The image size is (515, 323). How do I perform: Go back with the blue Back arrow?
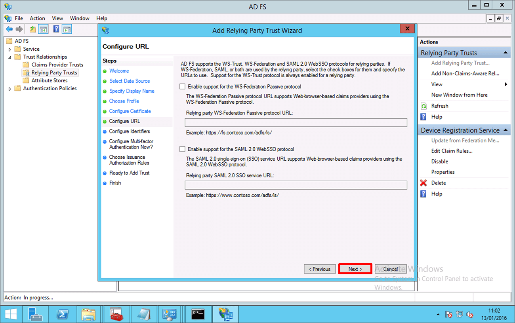[x=9, y=29]
